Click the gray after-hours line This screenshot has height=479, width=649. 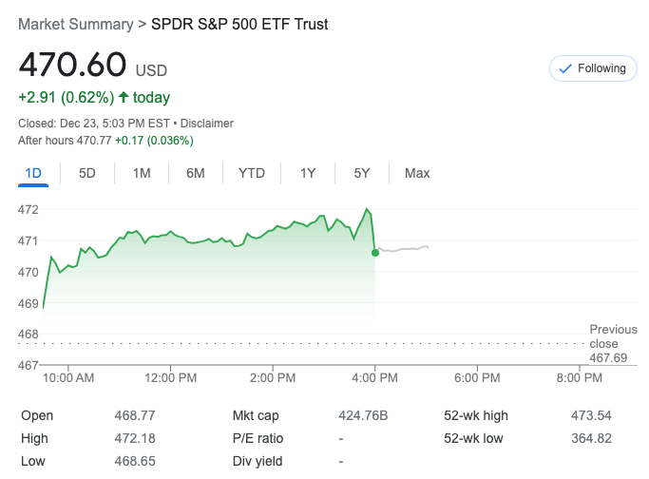point(404,249)
